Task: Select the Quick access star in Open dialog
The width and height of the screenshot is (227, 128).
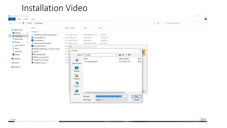Action: pyautogui.click(x=77, y=60)
